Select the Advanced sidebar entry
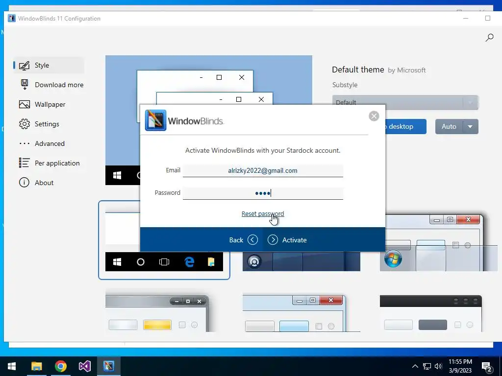This screenshot has width=502, height=376. coord(49,143)
